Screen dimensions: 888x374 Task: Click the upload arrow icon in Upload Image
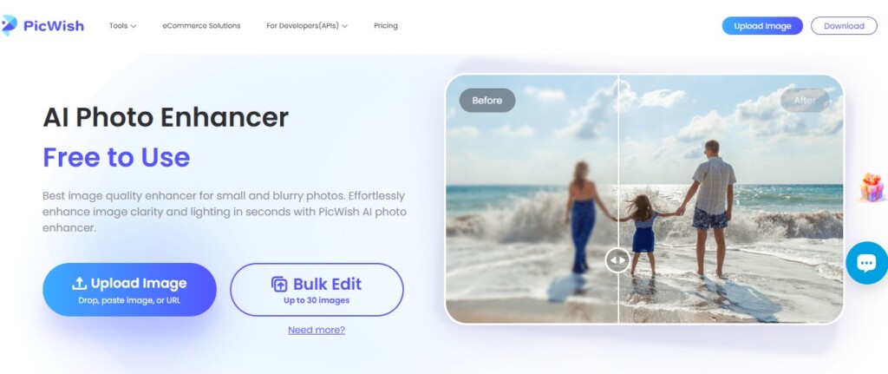point(79,284)
